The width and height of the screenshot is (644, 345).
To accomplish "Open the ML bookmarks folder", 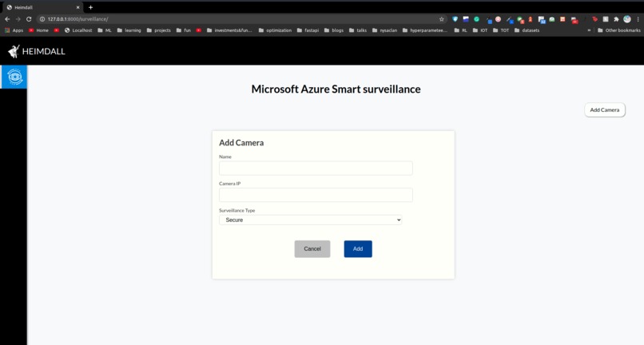I will 105,30.
